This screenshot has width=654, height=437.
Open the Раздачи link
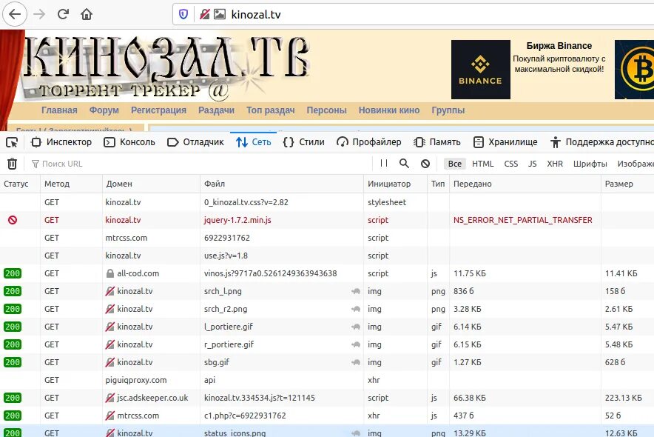[x=216, y=110]
